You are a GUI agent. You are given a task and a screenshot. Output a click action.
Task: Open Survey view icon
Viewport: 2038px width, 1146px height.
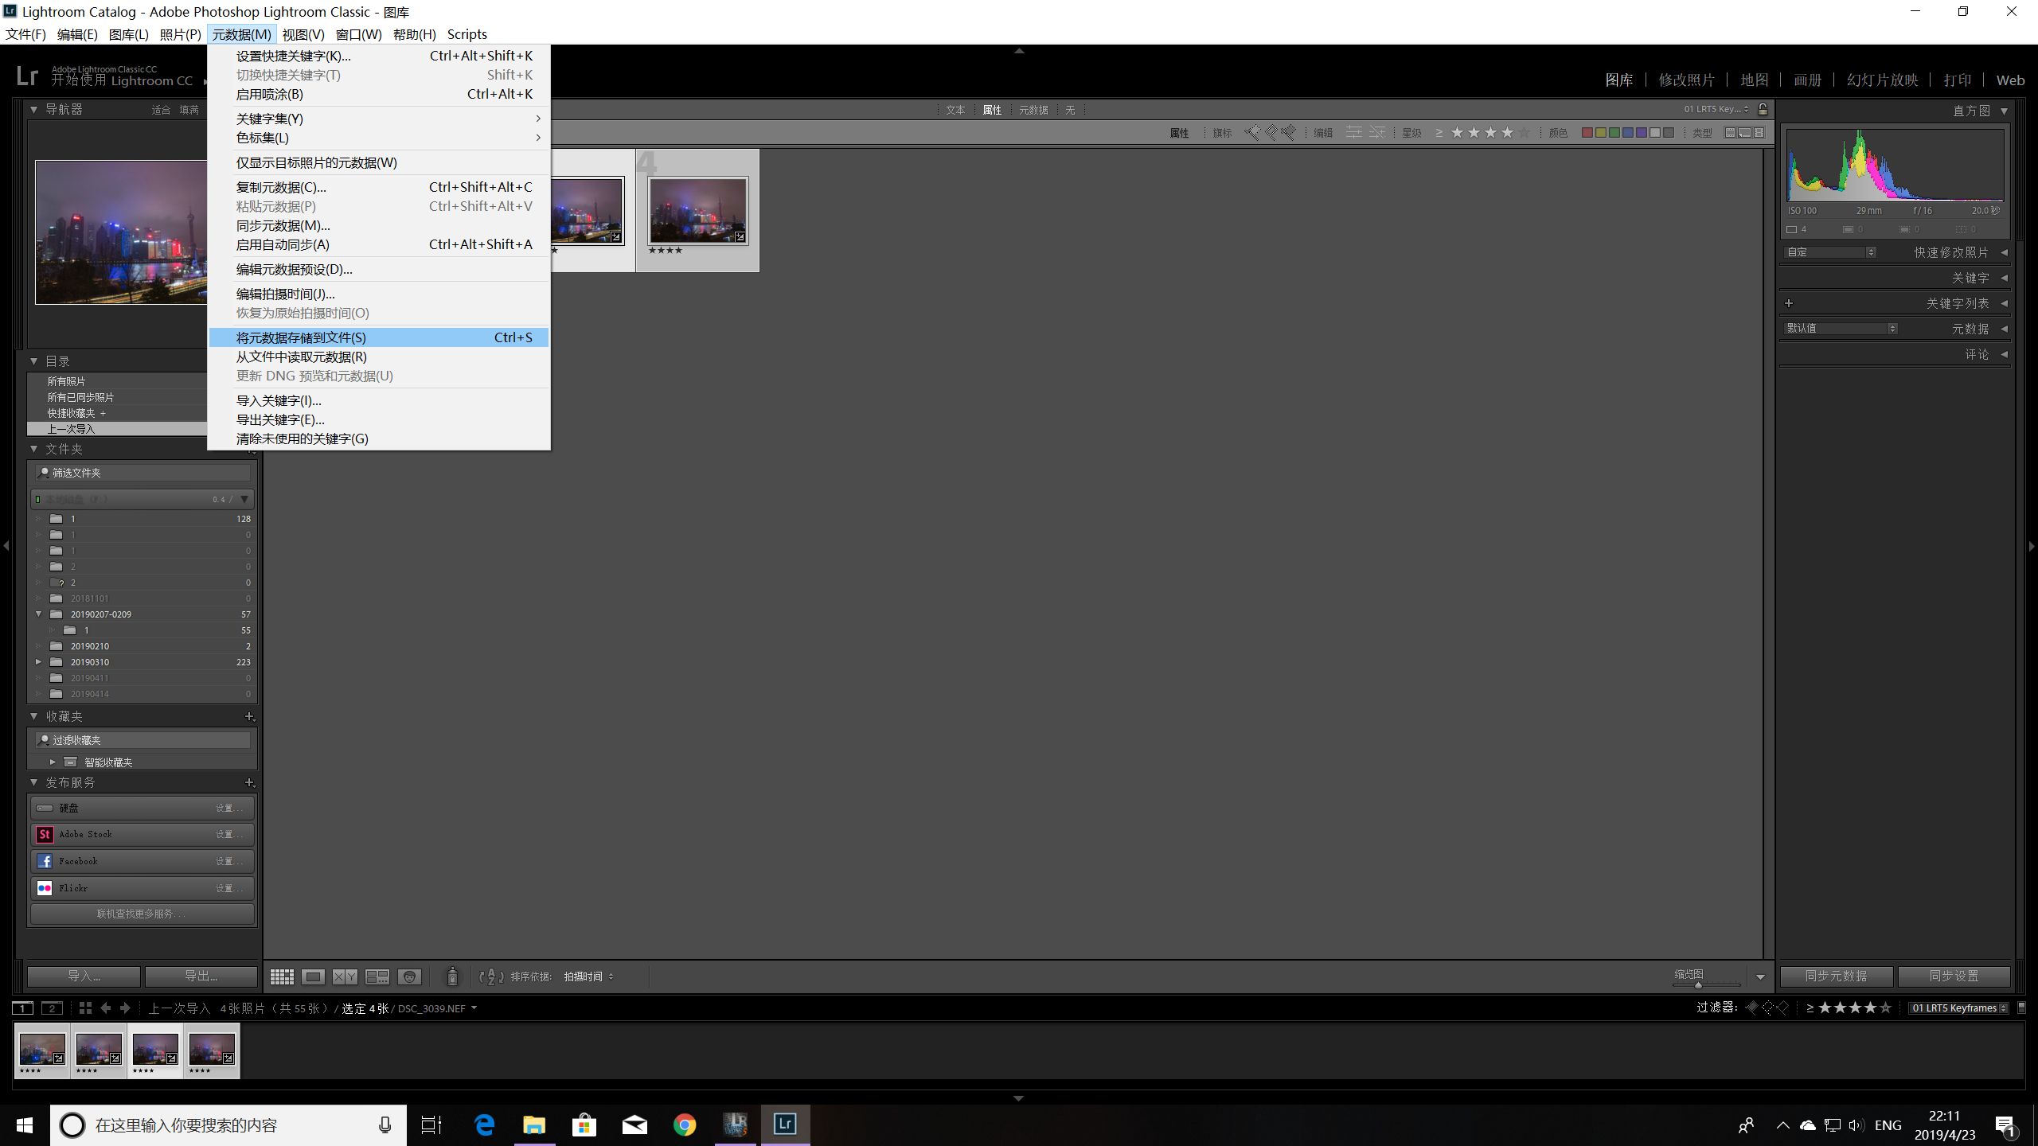(377, 976)
